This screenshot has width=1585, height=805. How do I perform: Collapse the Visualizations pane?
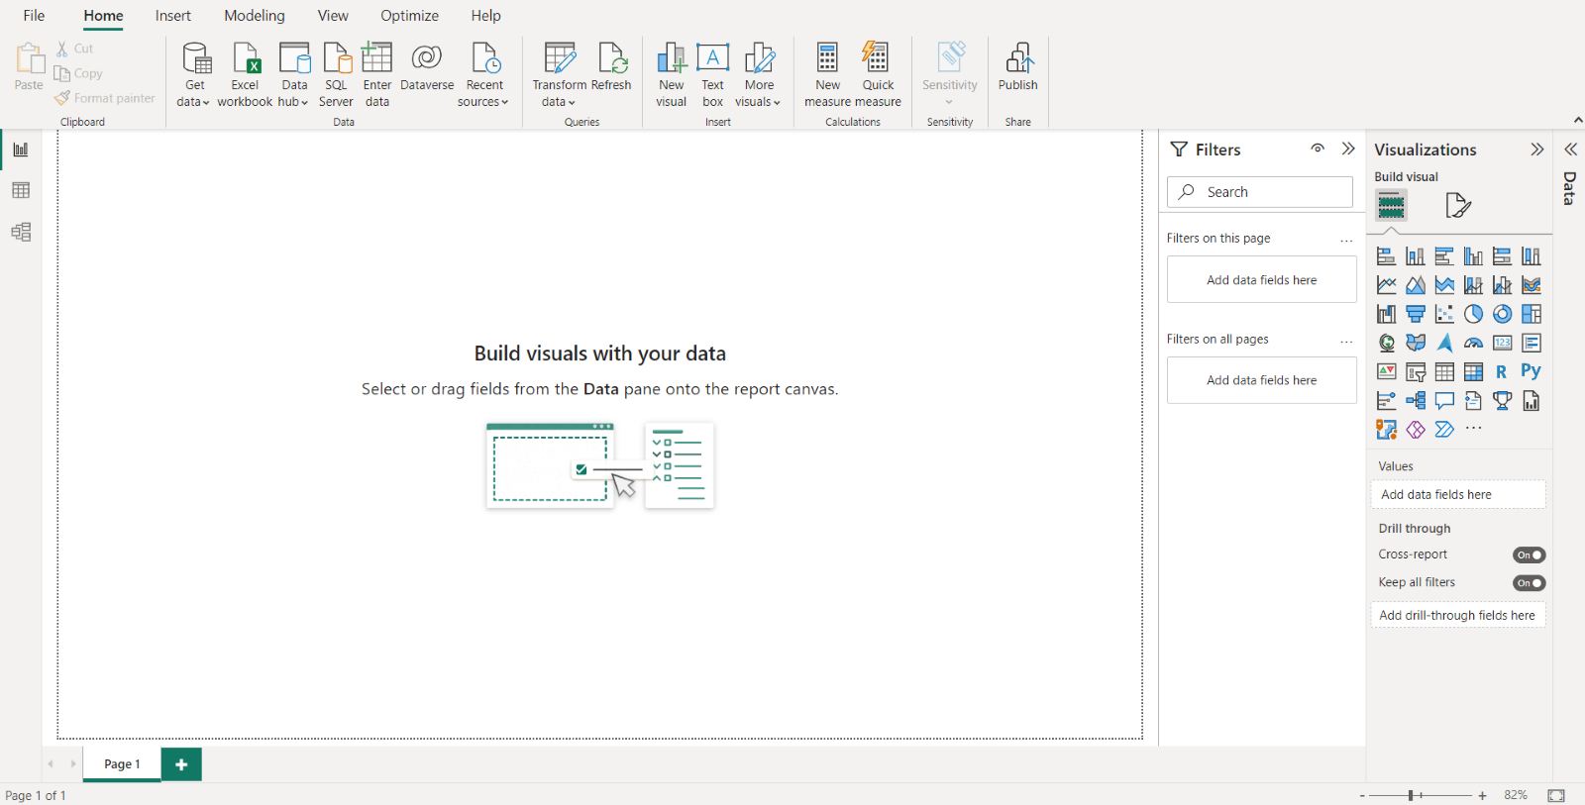1537,150
